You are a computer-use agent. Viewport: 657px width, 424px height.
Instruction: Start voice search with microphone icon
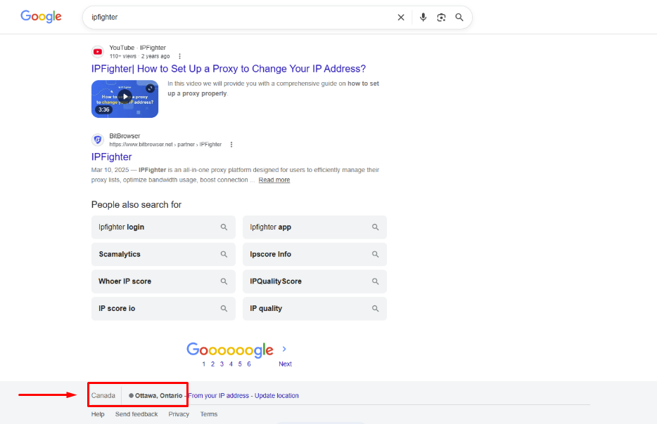click(x=423, y=17)
